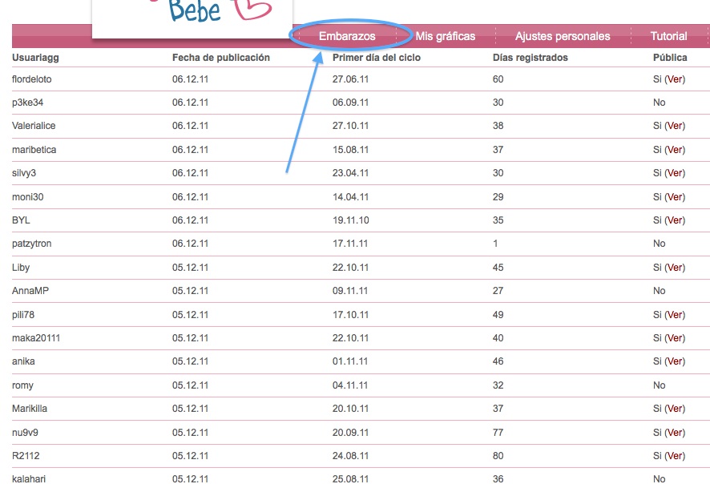Click Ver for user pili78

[x=675, y=315]
